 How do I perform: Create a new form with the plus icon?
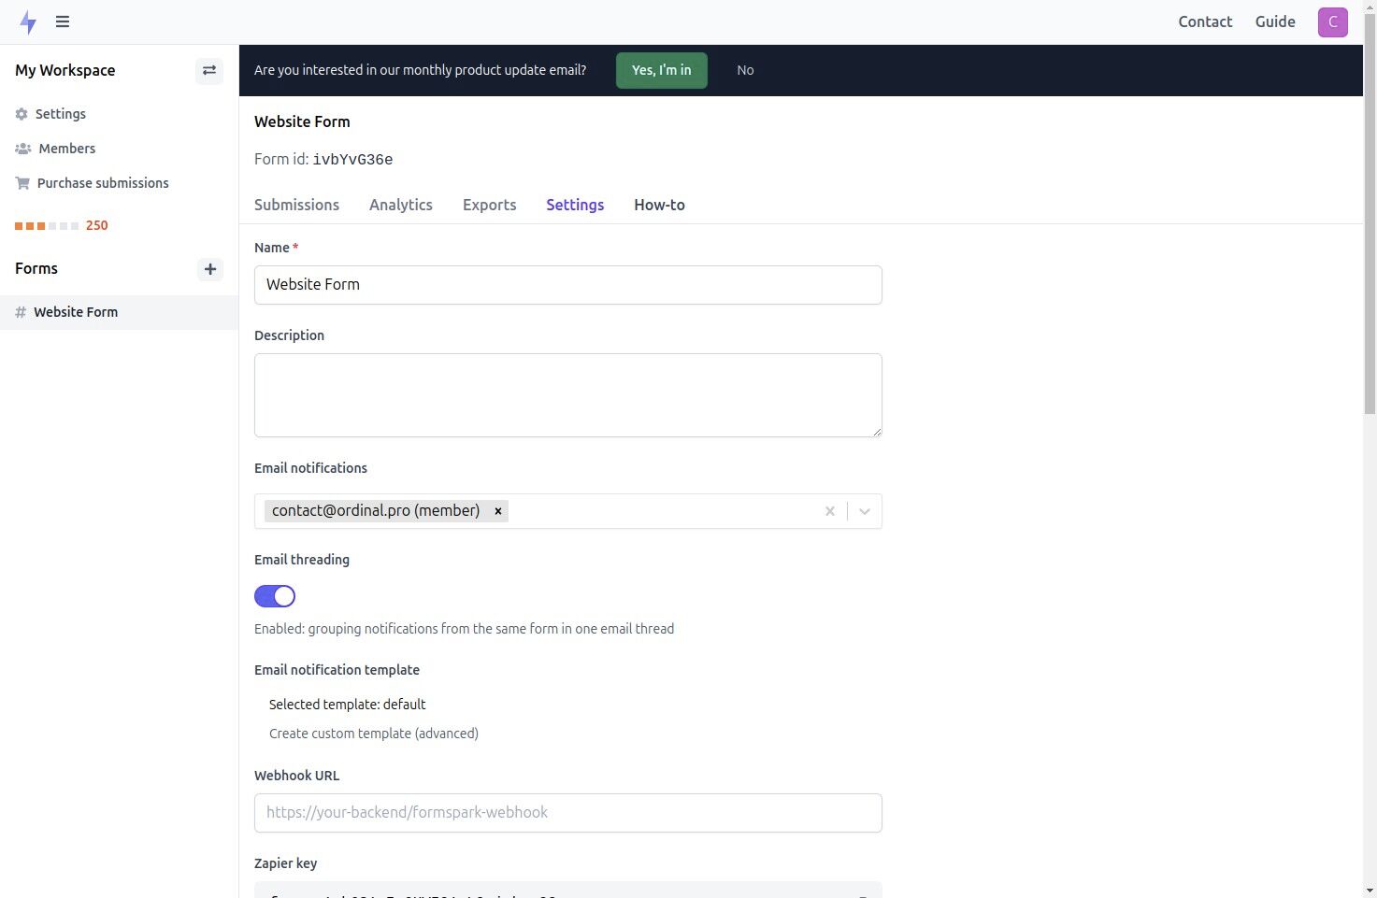coord(209,269)
